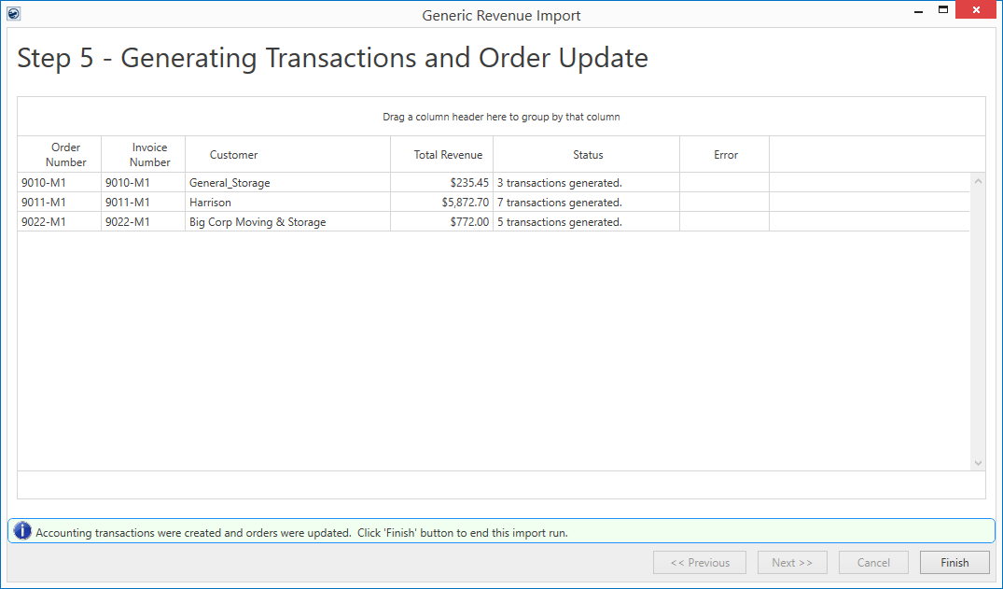Sort by Invoice Number column header
Viewport: 1003px width, 589px height.
point(149,155)
